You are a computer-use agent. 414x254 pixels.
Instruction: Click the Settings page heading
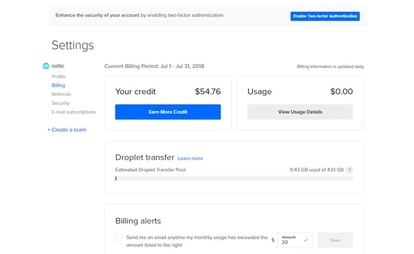pos(72,45)
